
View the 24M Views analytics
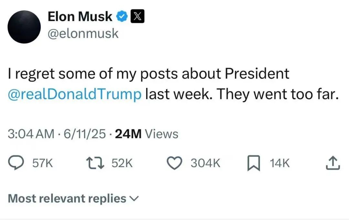click(x=146, y=134)
